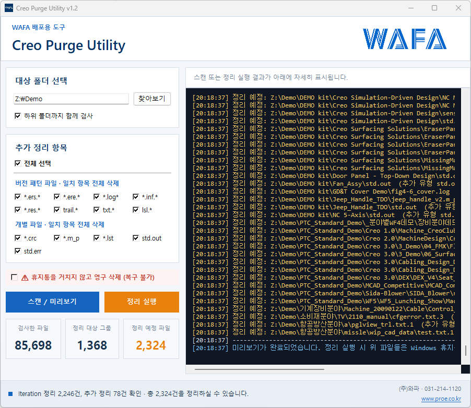Toggle the 하위 폴더까지 함께 검사 checkbox
This screenshot has width=471, height=408.
(x=18, y=116)
